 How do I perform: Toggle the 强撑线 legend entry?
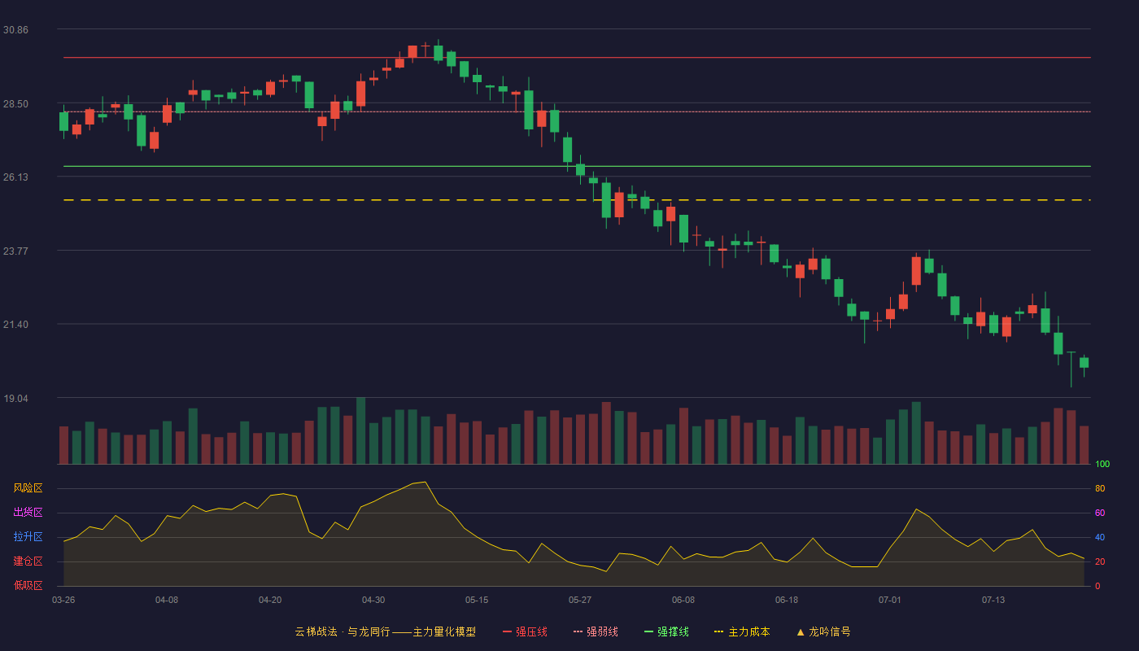(x=666, y=631)
